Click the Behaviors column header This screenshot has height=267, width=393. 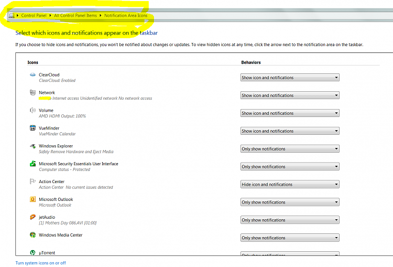[251, 62]
